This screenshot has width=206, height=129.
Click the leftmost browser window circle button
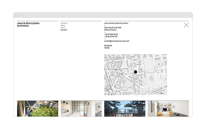pyautogui.click(x=16, y=15)
